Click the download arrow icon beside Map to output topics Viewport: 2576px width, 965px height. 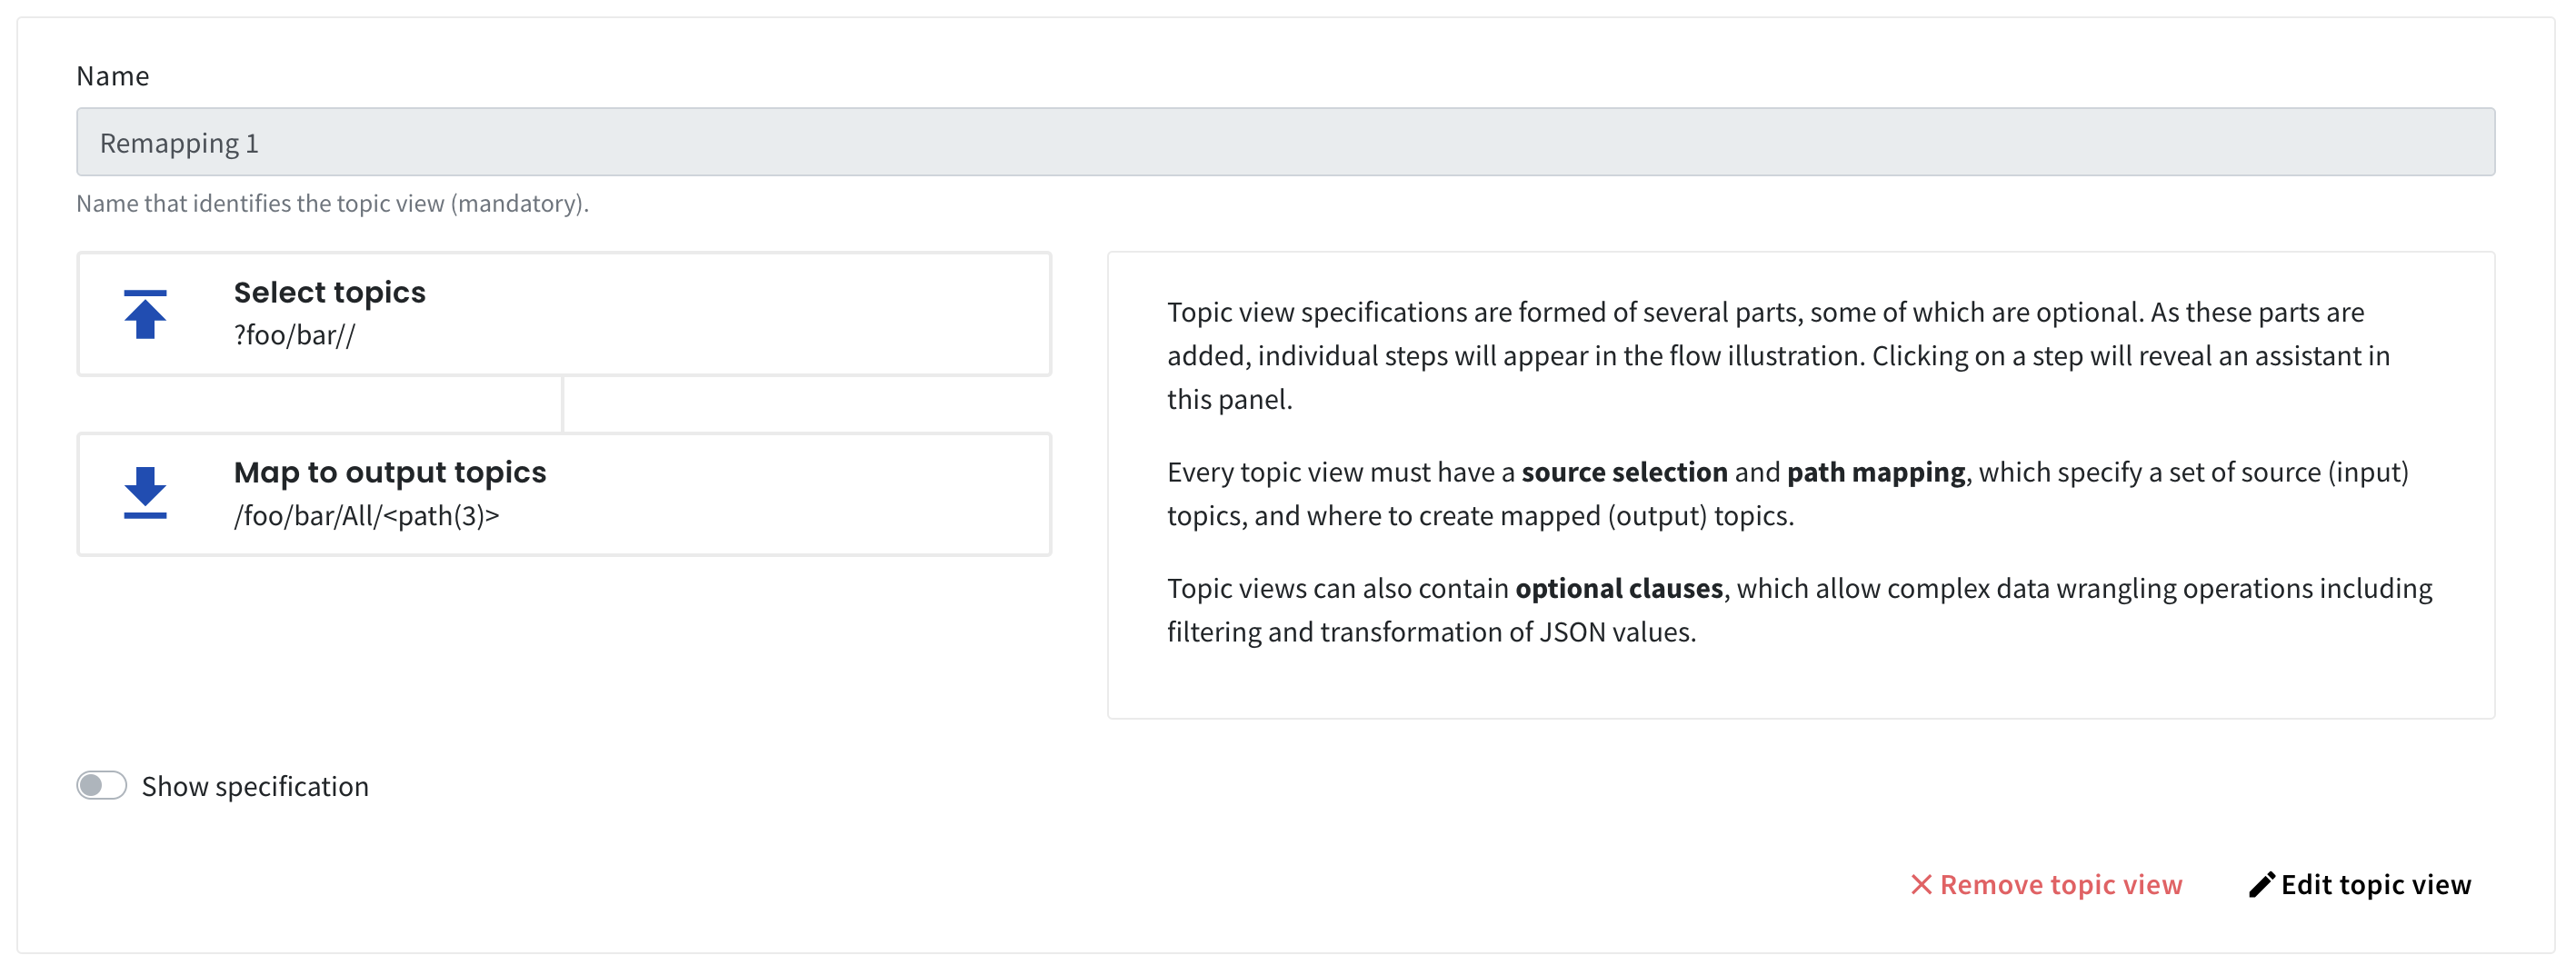pyautogui.click(x=145, y=493)
